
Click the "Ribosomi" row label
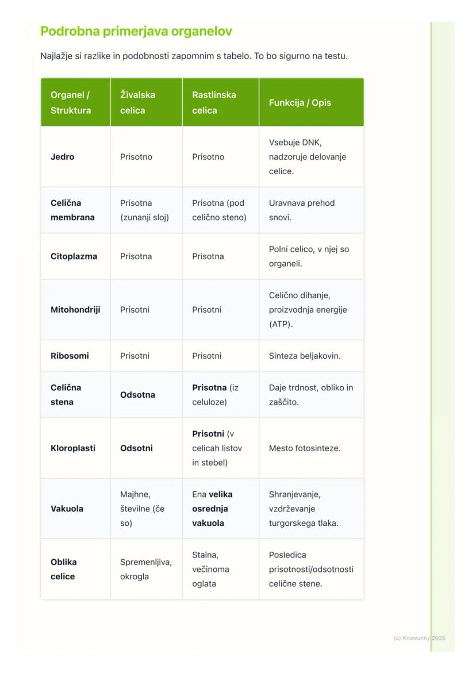click(x=70, y=356)
